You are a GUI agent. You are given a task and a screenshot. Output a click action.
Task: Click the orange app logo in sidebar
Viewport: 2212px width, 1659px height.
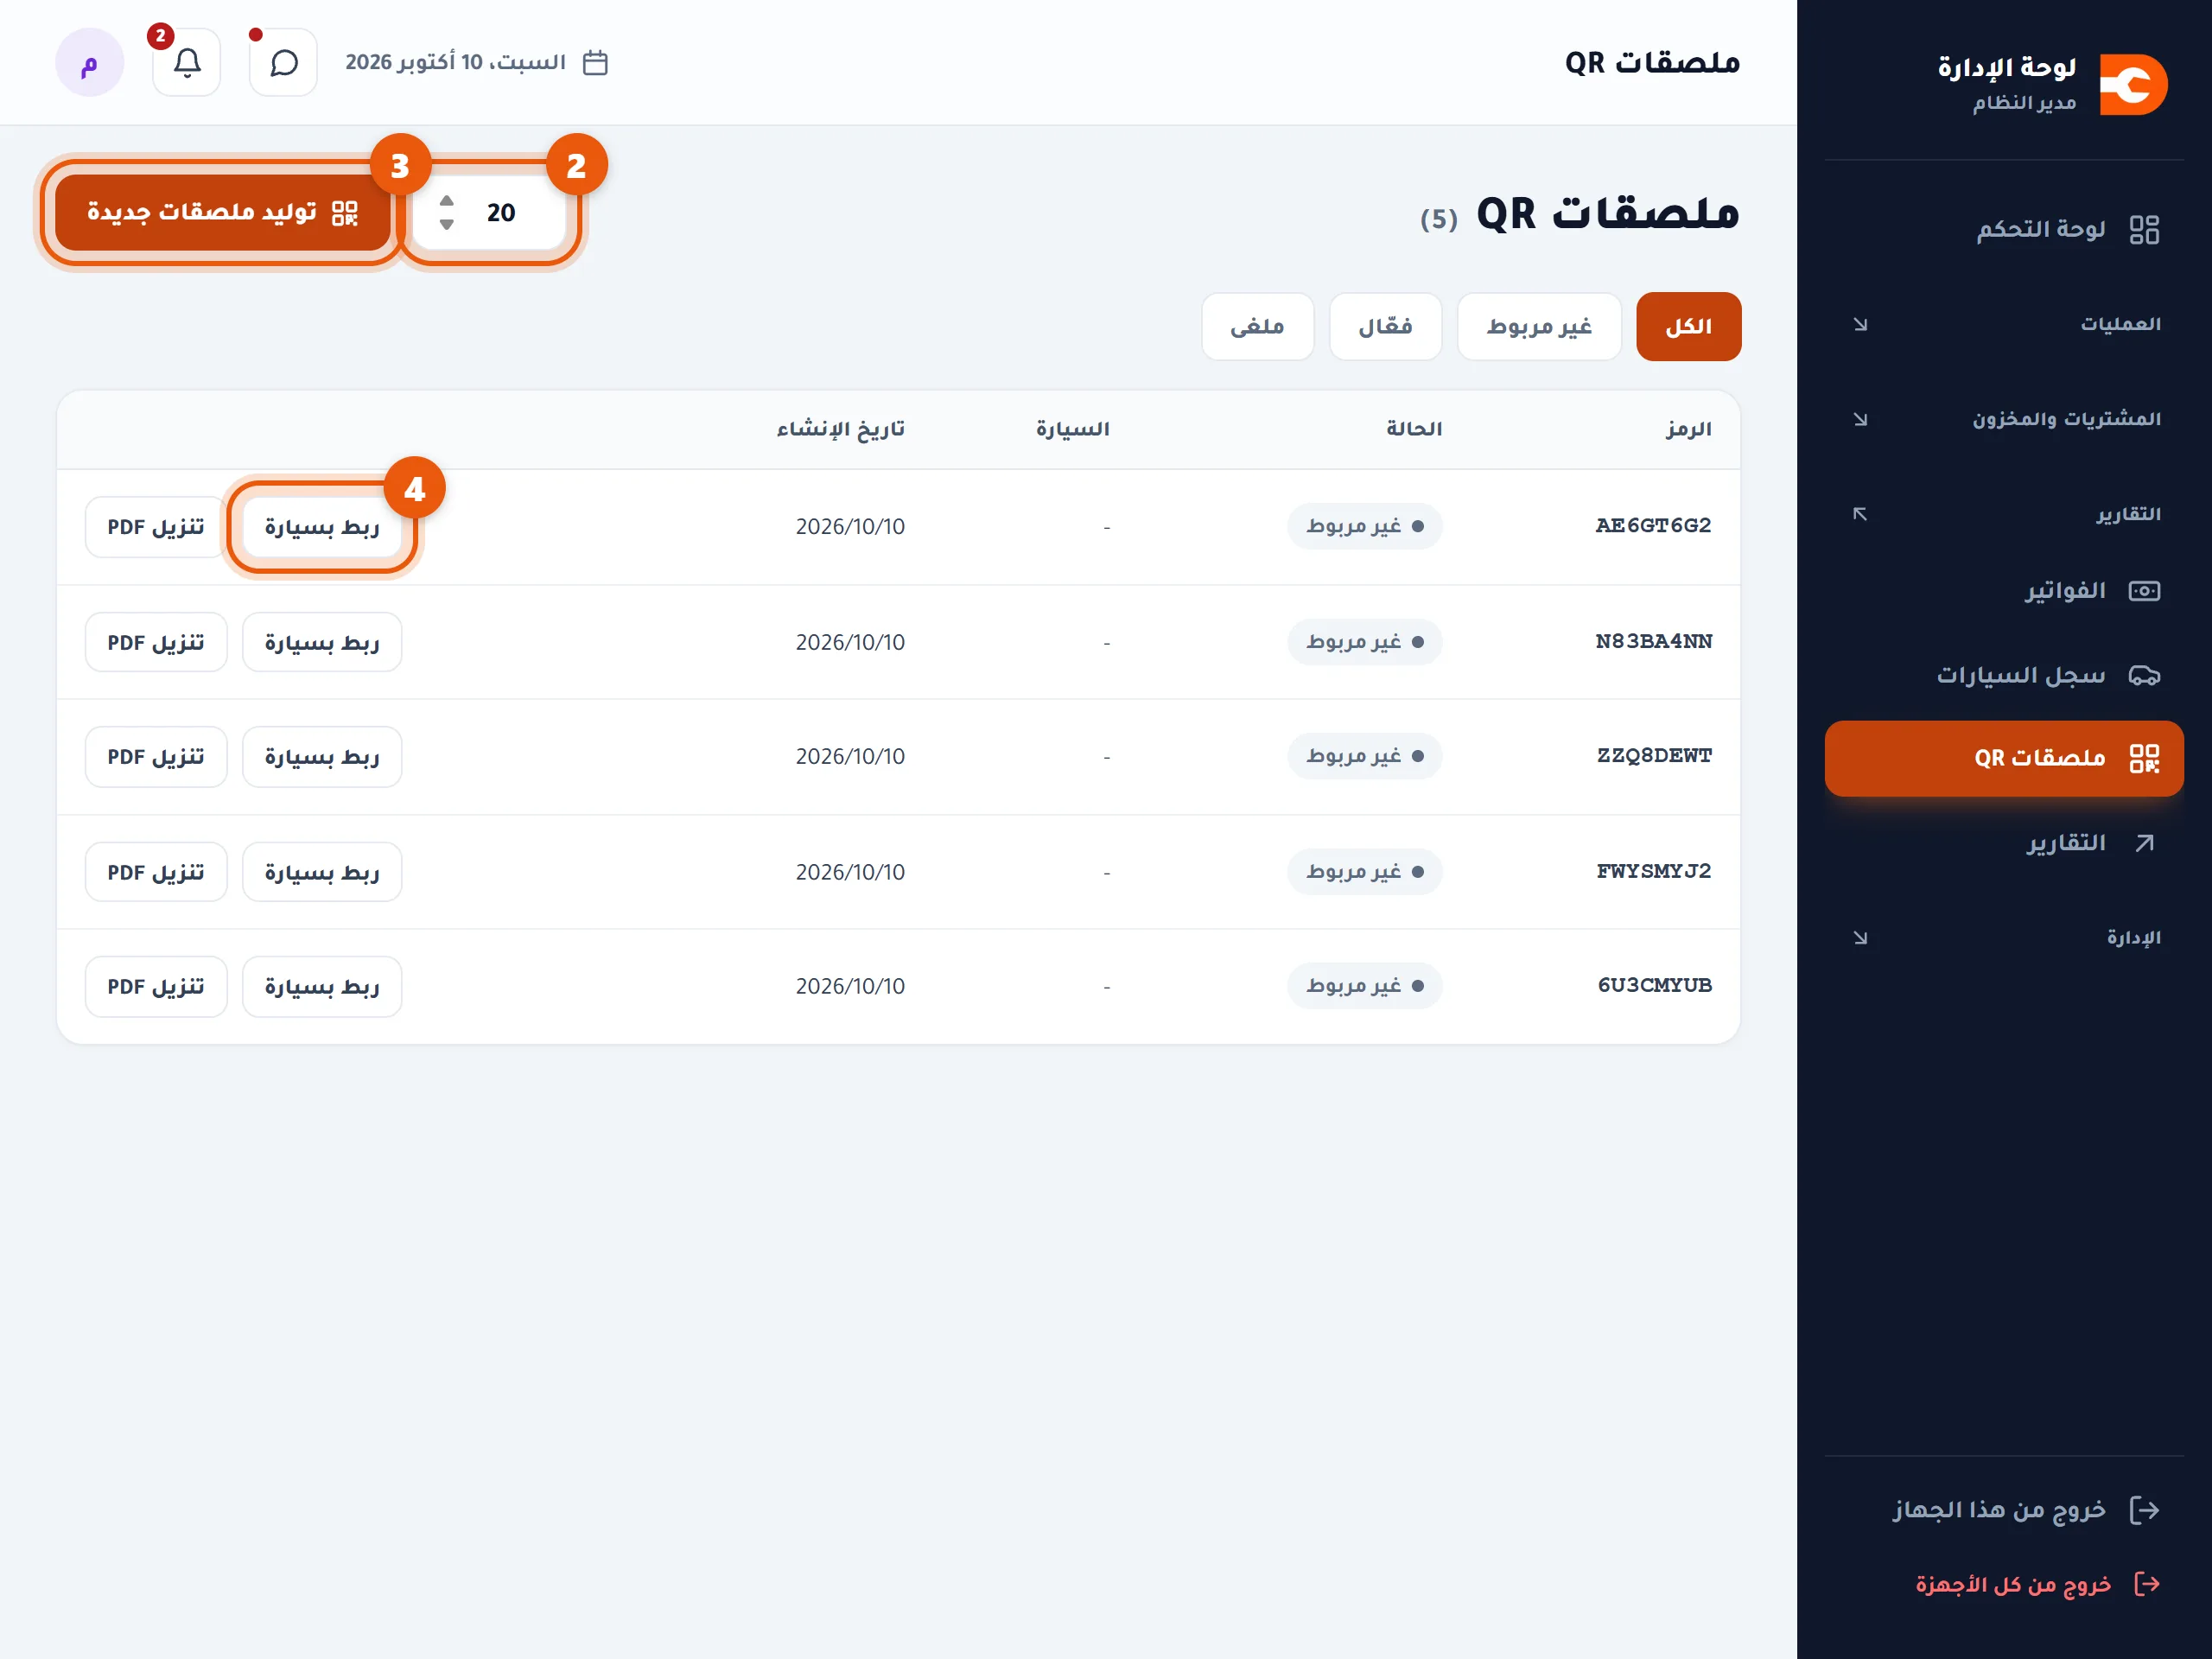[2133, 85]
